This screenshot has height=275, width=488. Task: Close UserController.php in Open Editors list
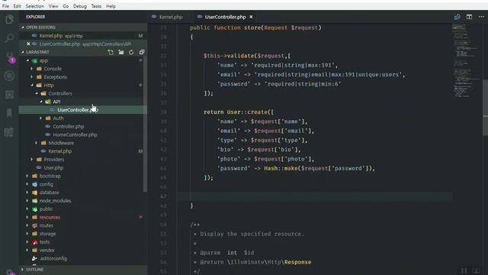[x=28, y=44]
